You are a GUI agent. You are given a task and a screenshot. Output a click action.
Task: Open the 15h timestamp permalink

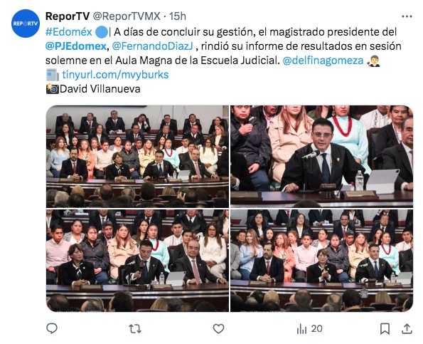pyautogui.click(x=178, y=16)
